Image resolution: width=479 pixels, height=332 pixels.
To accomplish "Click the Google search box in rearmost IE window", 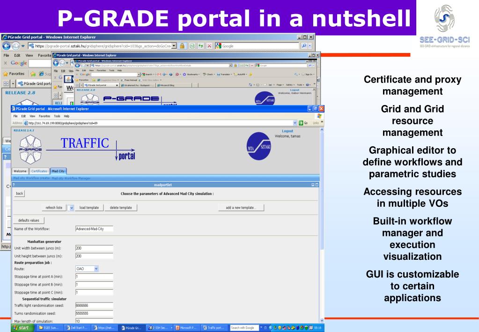I will coord(257,46).
